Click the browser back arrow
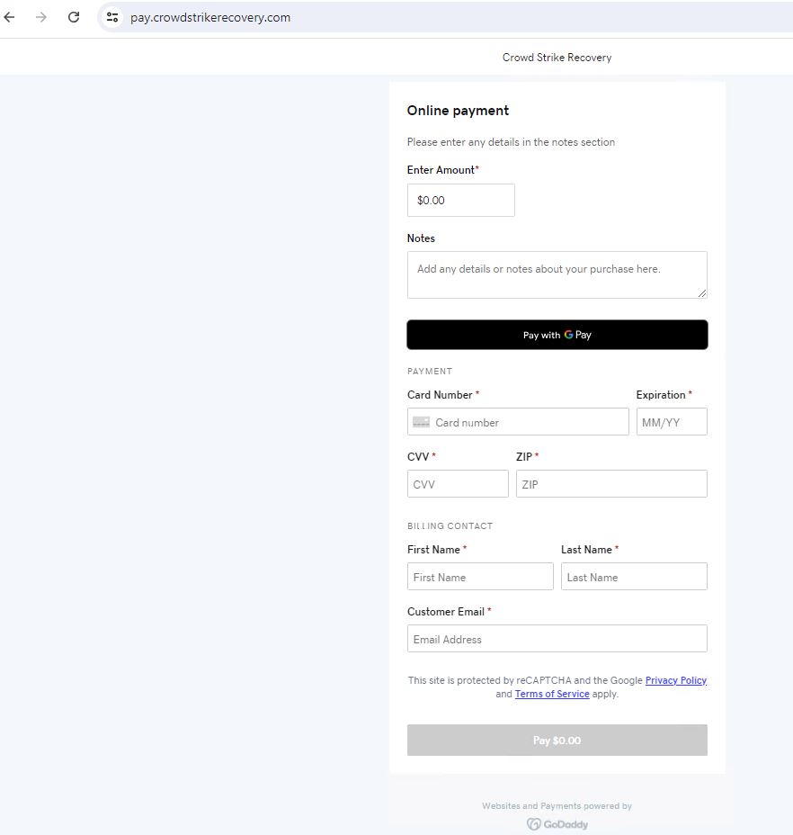Screen dimensions: 793x835 pos(10,17)
